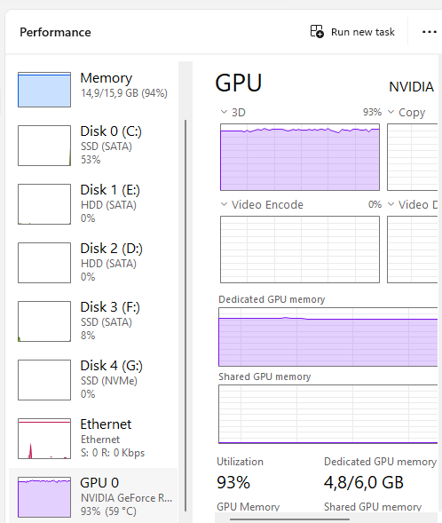This screenshot has height=523, width=442.
Task: Click the horizontal scrollbar under GPU details
Action: coord(289,519)
